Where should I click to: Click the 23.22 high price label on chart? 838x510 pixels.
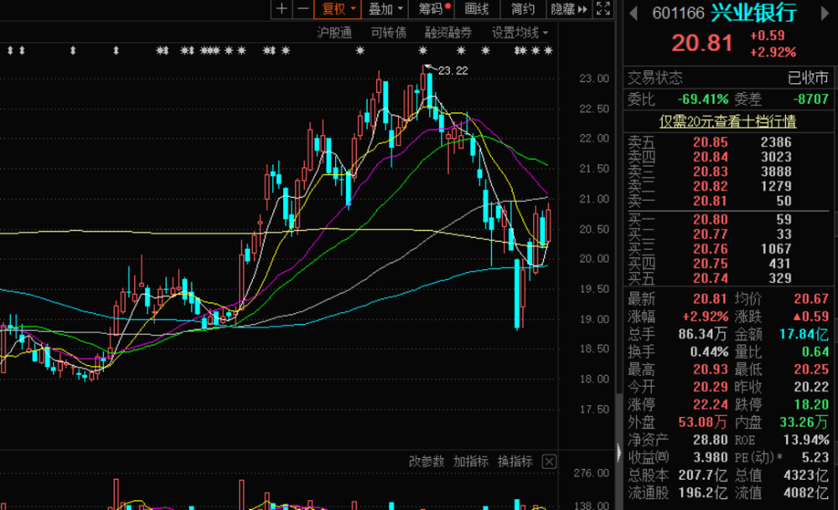453,70
